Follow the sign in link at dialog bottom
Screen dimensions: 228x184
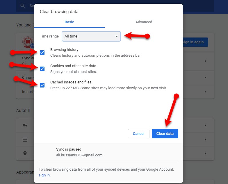[44, 175]
